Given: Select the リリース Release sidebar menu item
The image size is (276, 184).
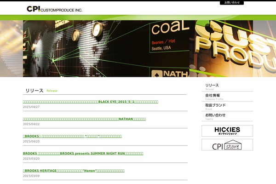Looking at the screenshot, I should (227, 87).
